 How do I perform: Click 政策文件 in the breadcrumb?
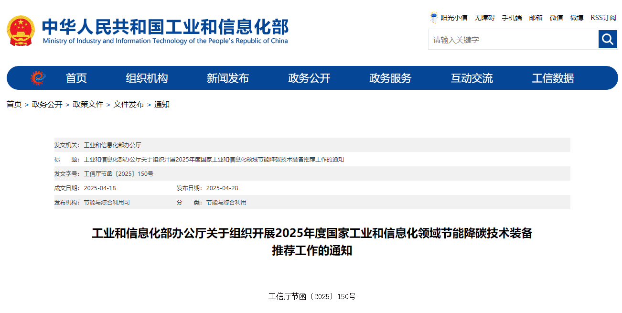tap(88, 105)
